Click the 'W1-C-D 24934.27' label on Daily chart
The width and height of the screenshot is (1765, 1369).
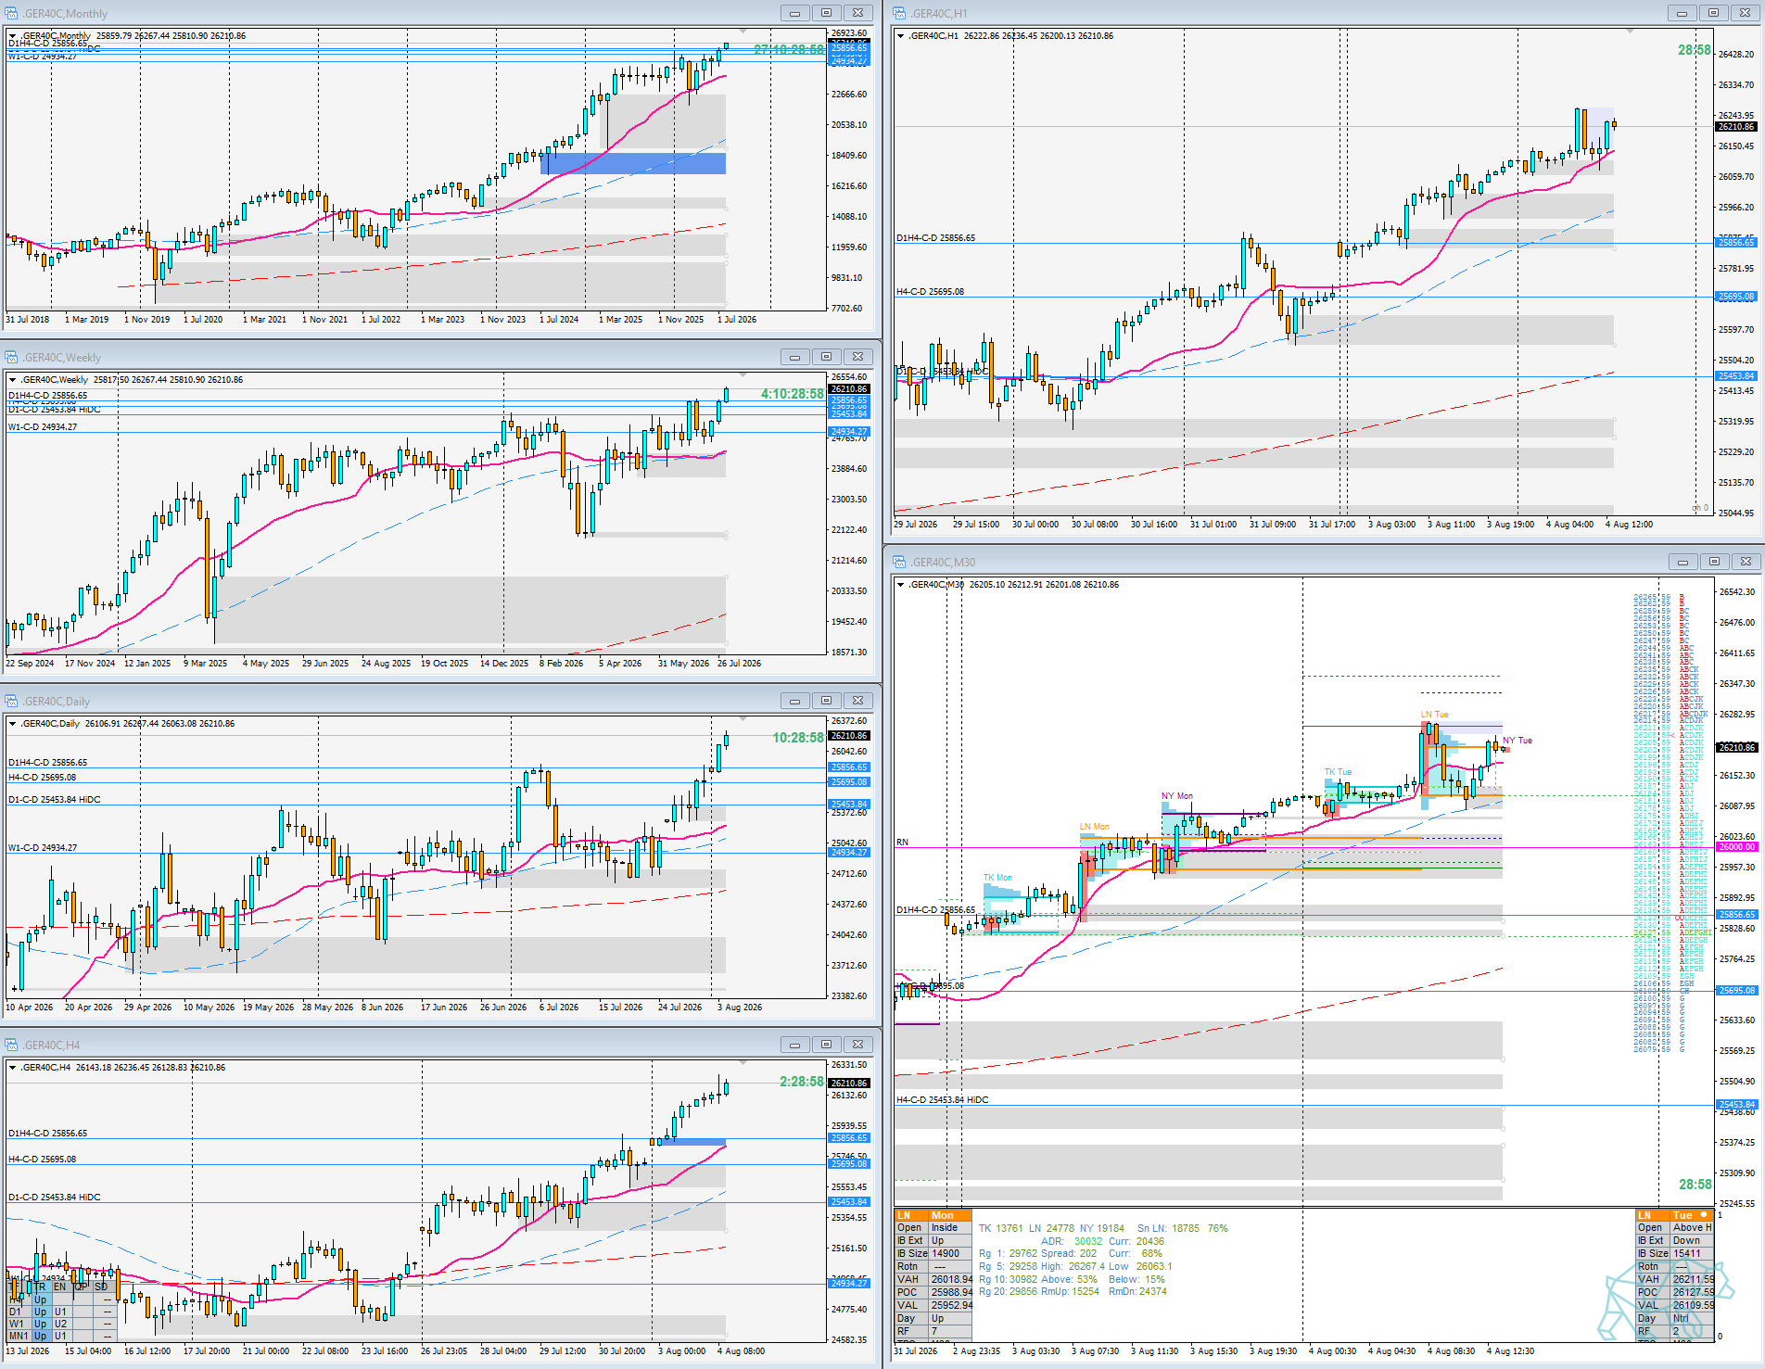point(43,848)
